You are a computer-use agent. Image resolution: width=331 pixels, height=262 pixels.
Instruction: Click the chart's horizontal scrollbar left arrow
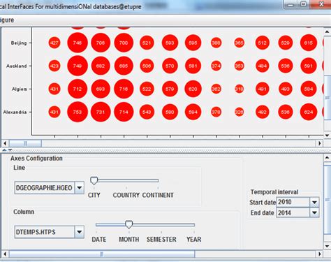coord(5,143)
